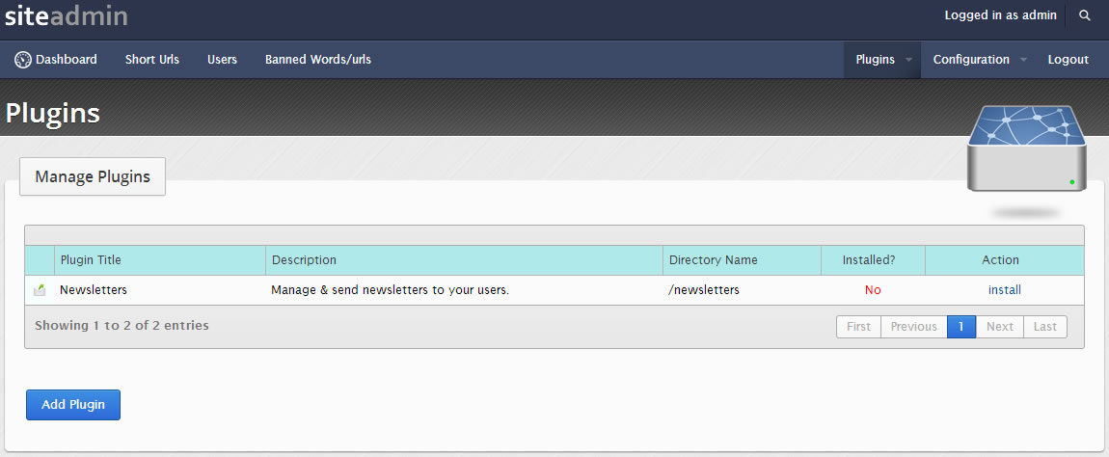The width and height of the screenshot is (1109, 457).
Task: Open the Short Urls menu
Action: (152, 60)
